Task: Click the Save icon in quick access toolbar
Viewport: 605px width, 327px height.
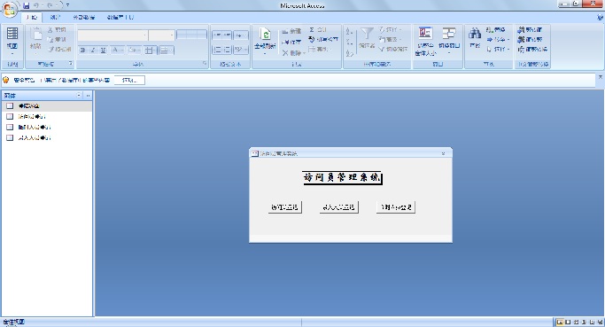Action: tap(27, 5)
